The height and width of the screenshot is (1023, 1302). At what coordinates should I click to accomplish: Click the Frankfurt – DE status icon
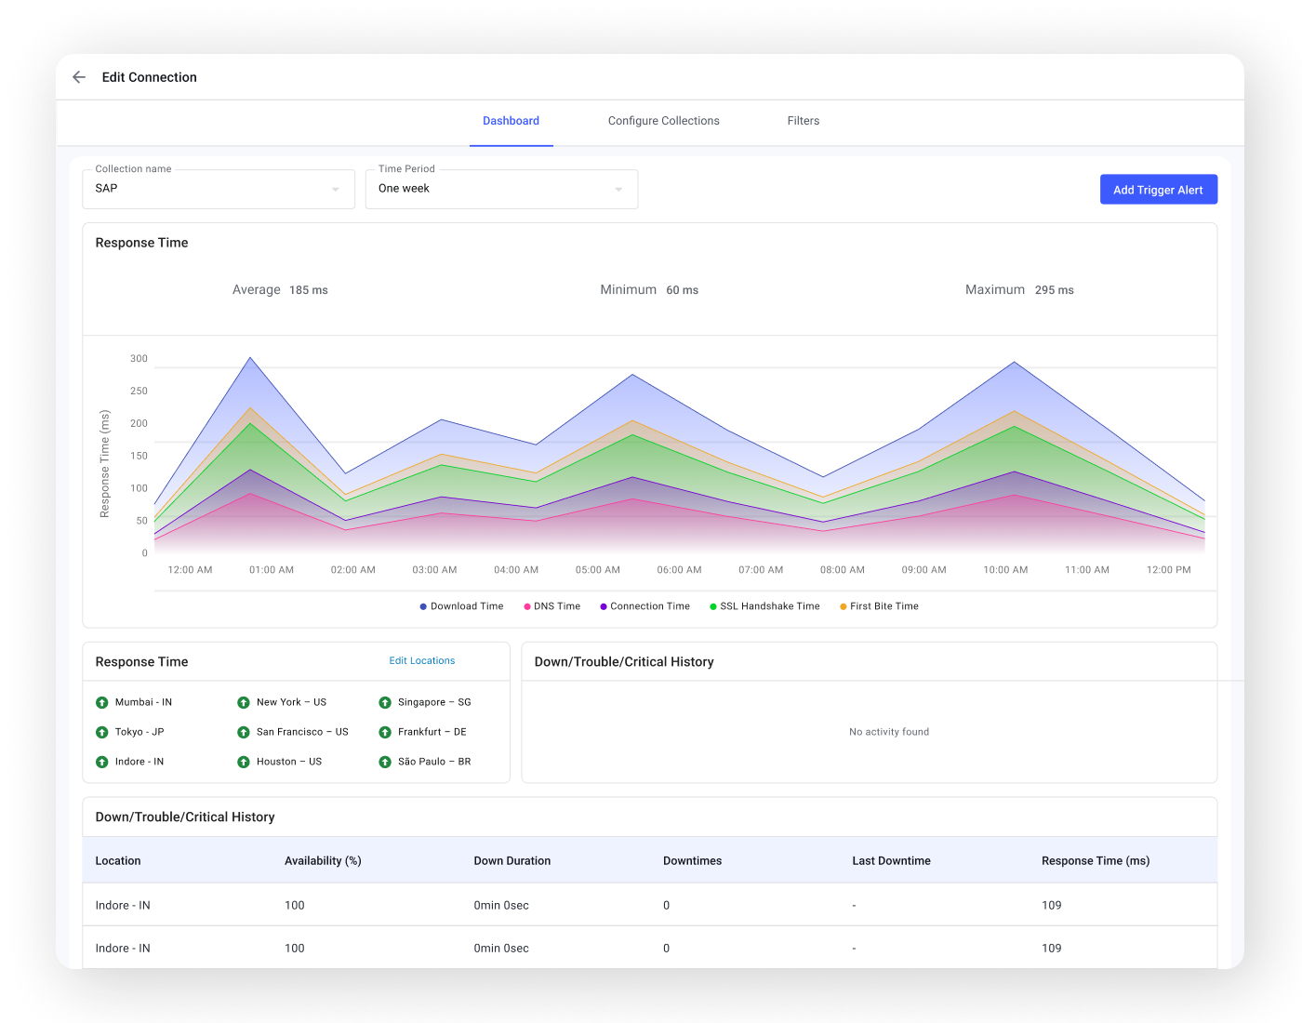pyautogui.click(x=385, y=732)
